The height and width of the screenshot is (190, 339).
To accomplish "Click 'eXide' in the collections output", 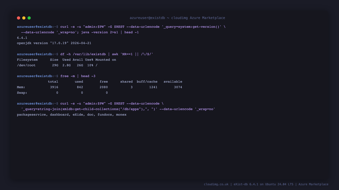I will 78,115.
